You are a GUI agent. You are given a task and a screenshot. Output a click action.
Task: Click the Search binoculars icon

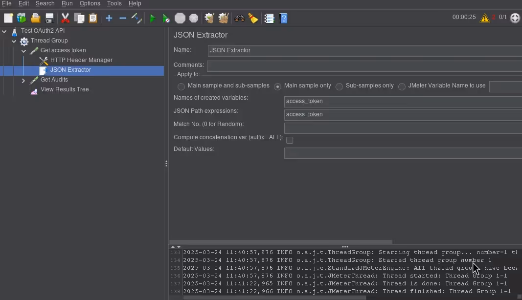(239, 19)
